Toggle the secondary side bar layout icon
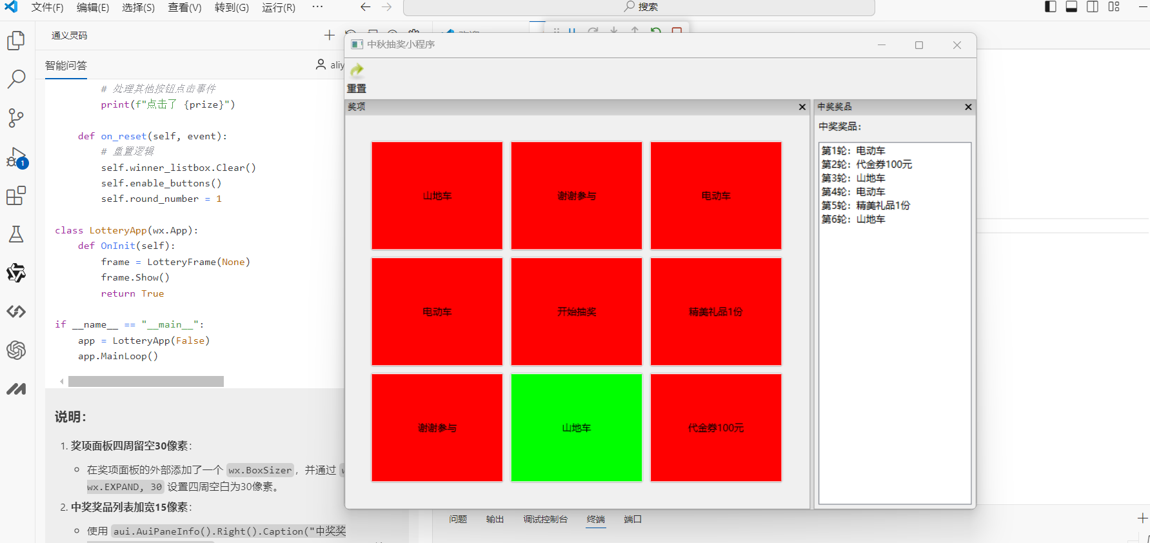1150x543 pixels. 1093,7
